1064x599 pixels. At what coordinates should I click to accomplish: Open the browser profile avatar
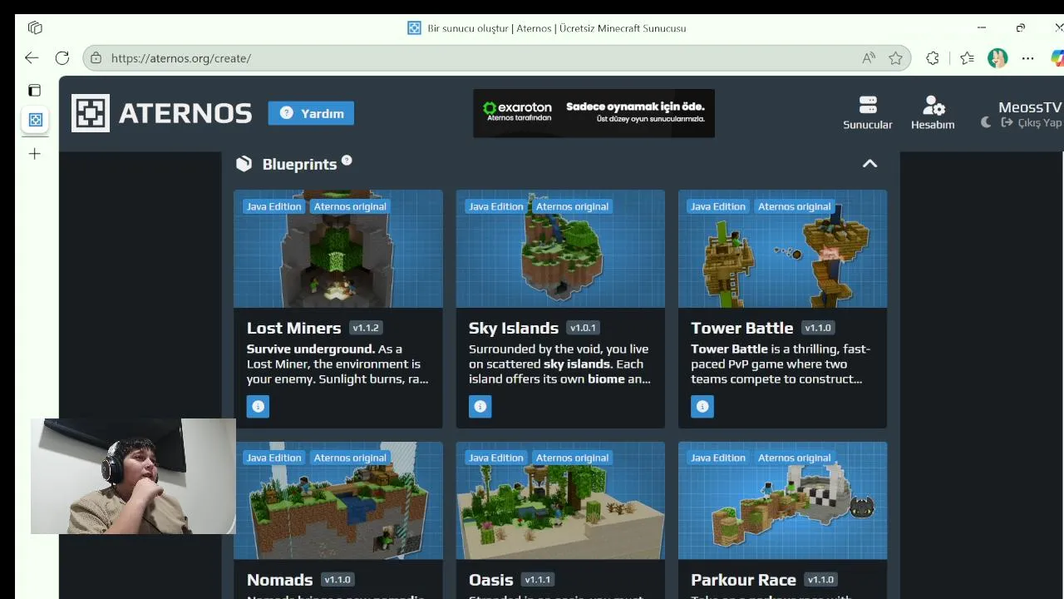pyautogui.click(x=997, y=58)
